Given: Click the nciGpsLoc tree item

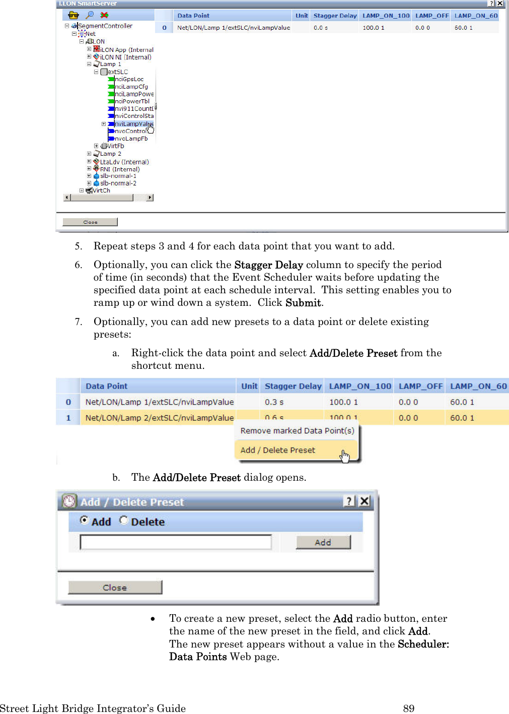Looking at the screenshot, I should click(x=129, y=79).
